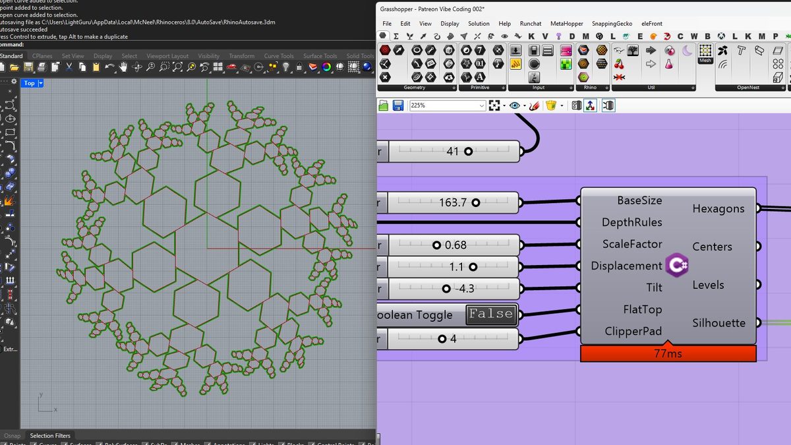Expand the Util panel dropdown
The image size is (791, 445).
point(692,88)
